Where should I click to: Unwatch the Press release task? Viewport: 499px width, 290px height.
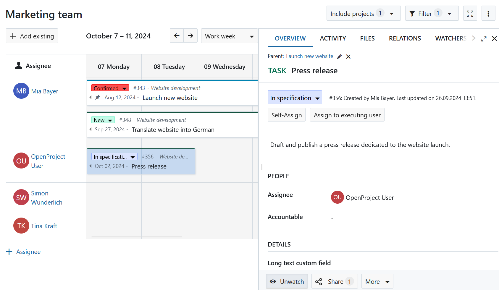[x=287, y=281]
